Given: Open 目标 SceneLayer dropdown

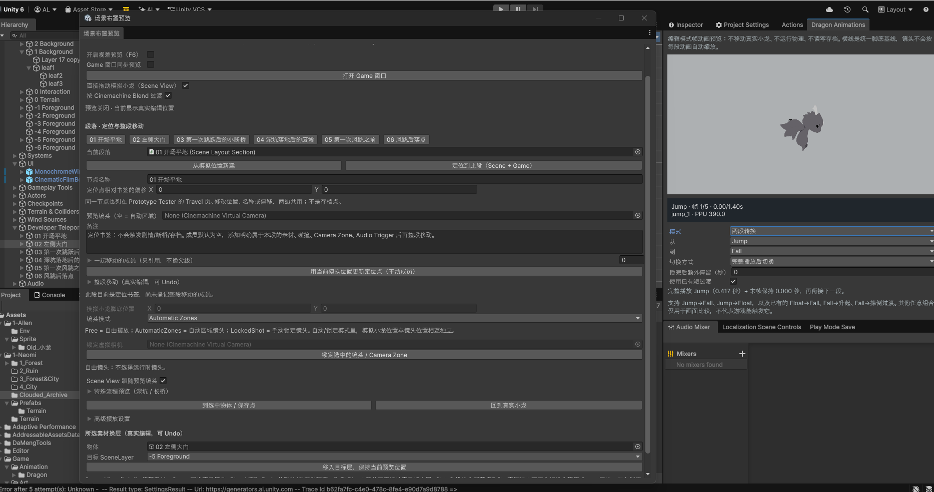Looking at the screenshot, I should click(x=395, y=457).
